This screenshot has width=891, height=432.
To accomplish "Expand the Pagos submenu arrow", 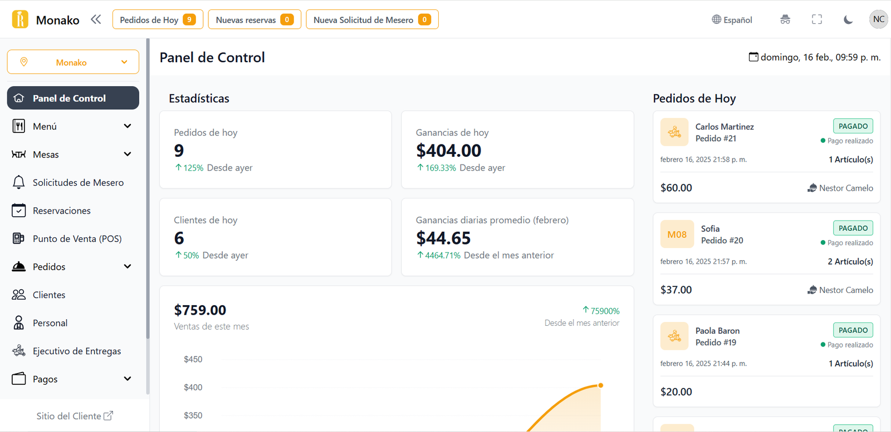I will (x=128, y=379).
